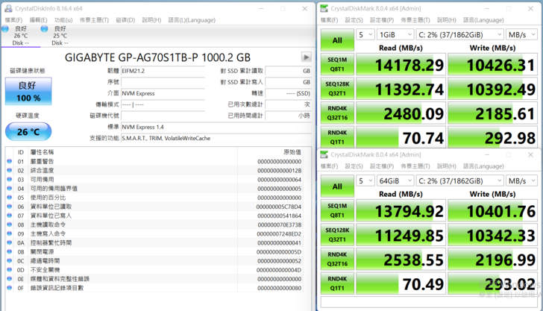Click the All button in the 1GiB benchmark window
543x311 pixels.
point(337,40)
